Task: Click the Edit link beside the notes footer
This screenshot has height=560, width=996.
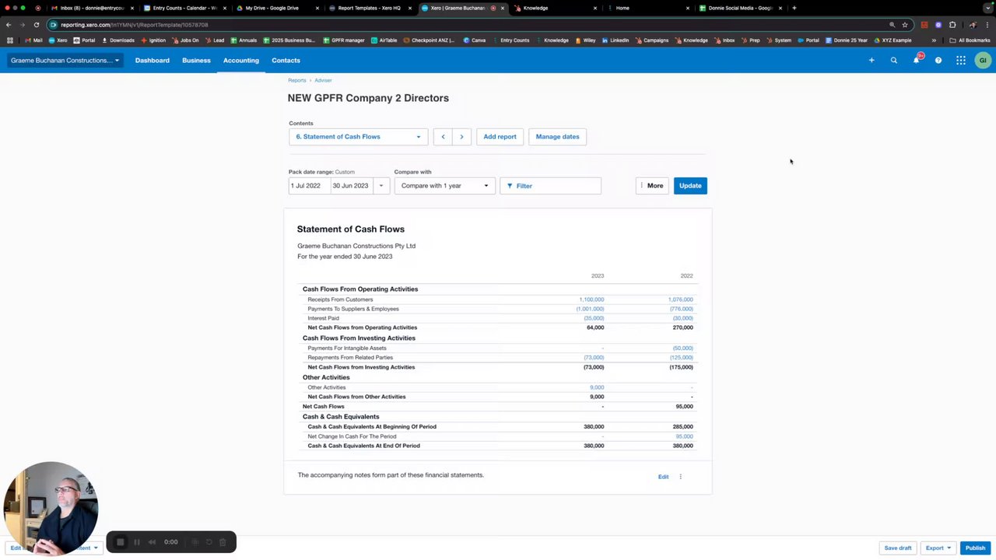Action: pos(663,477)
